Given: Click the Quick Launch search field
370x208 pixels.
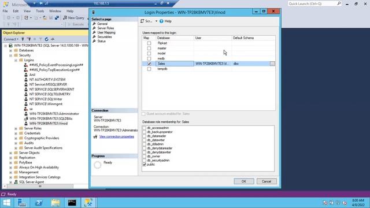Looking at the screenshot, I should click(x=312, y=3).
